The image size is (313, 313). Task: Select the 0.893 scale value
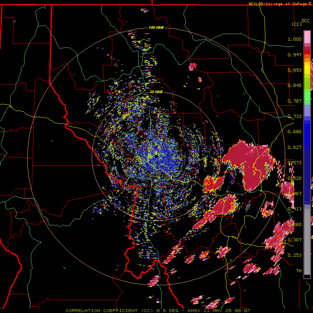[295, 70]
